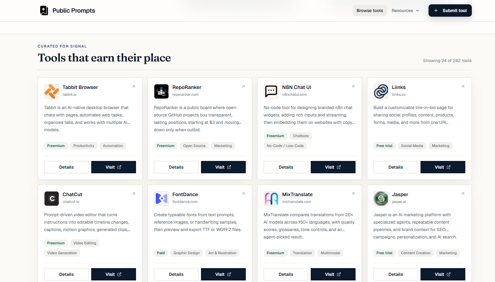Image resolution: width=495 pixels, height=282 pixels.
Task: Click the tabbit.ai domain text
Action: pyautogui.click(x=70, y=95)
